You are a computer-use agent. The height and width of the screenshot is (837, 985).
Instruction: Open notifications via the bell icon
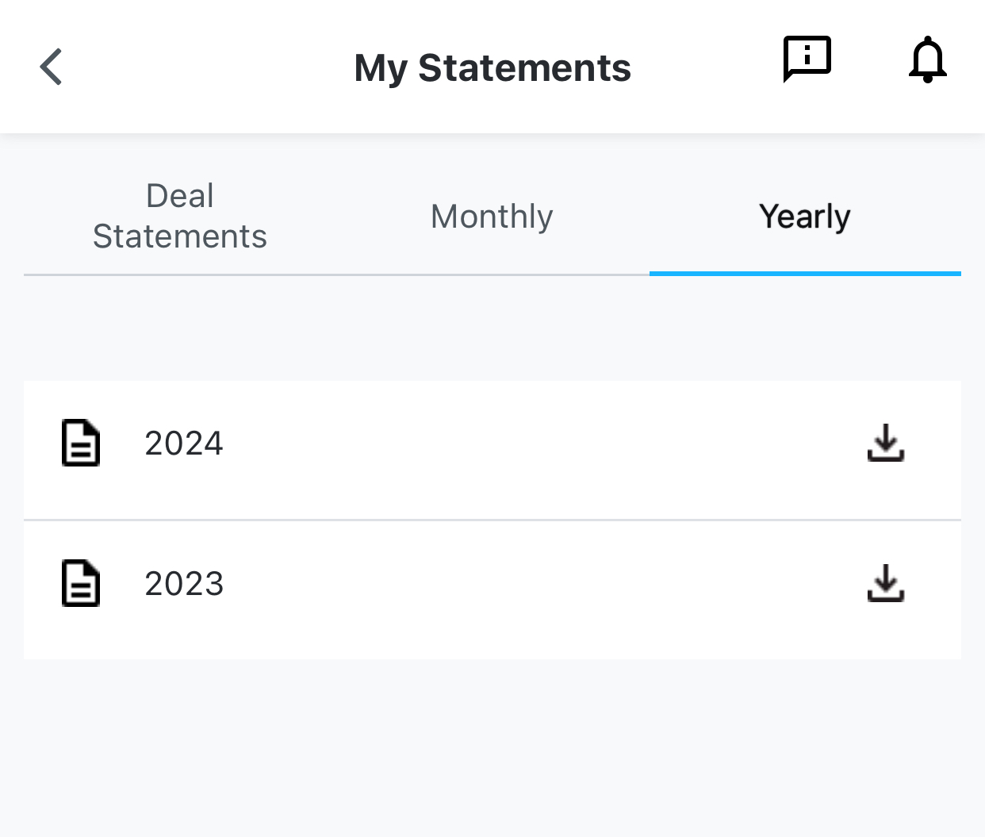[x=927, y=60]
